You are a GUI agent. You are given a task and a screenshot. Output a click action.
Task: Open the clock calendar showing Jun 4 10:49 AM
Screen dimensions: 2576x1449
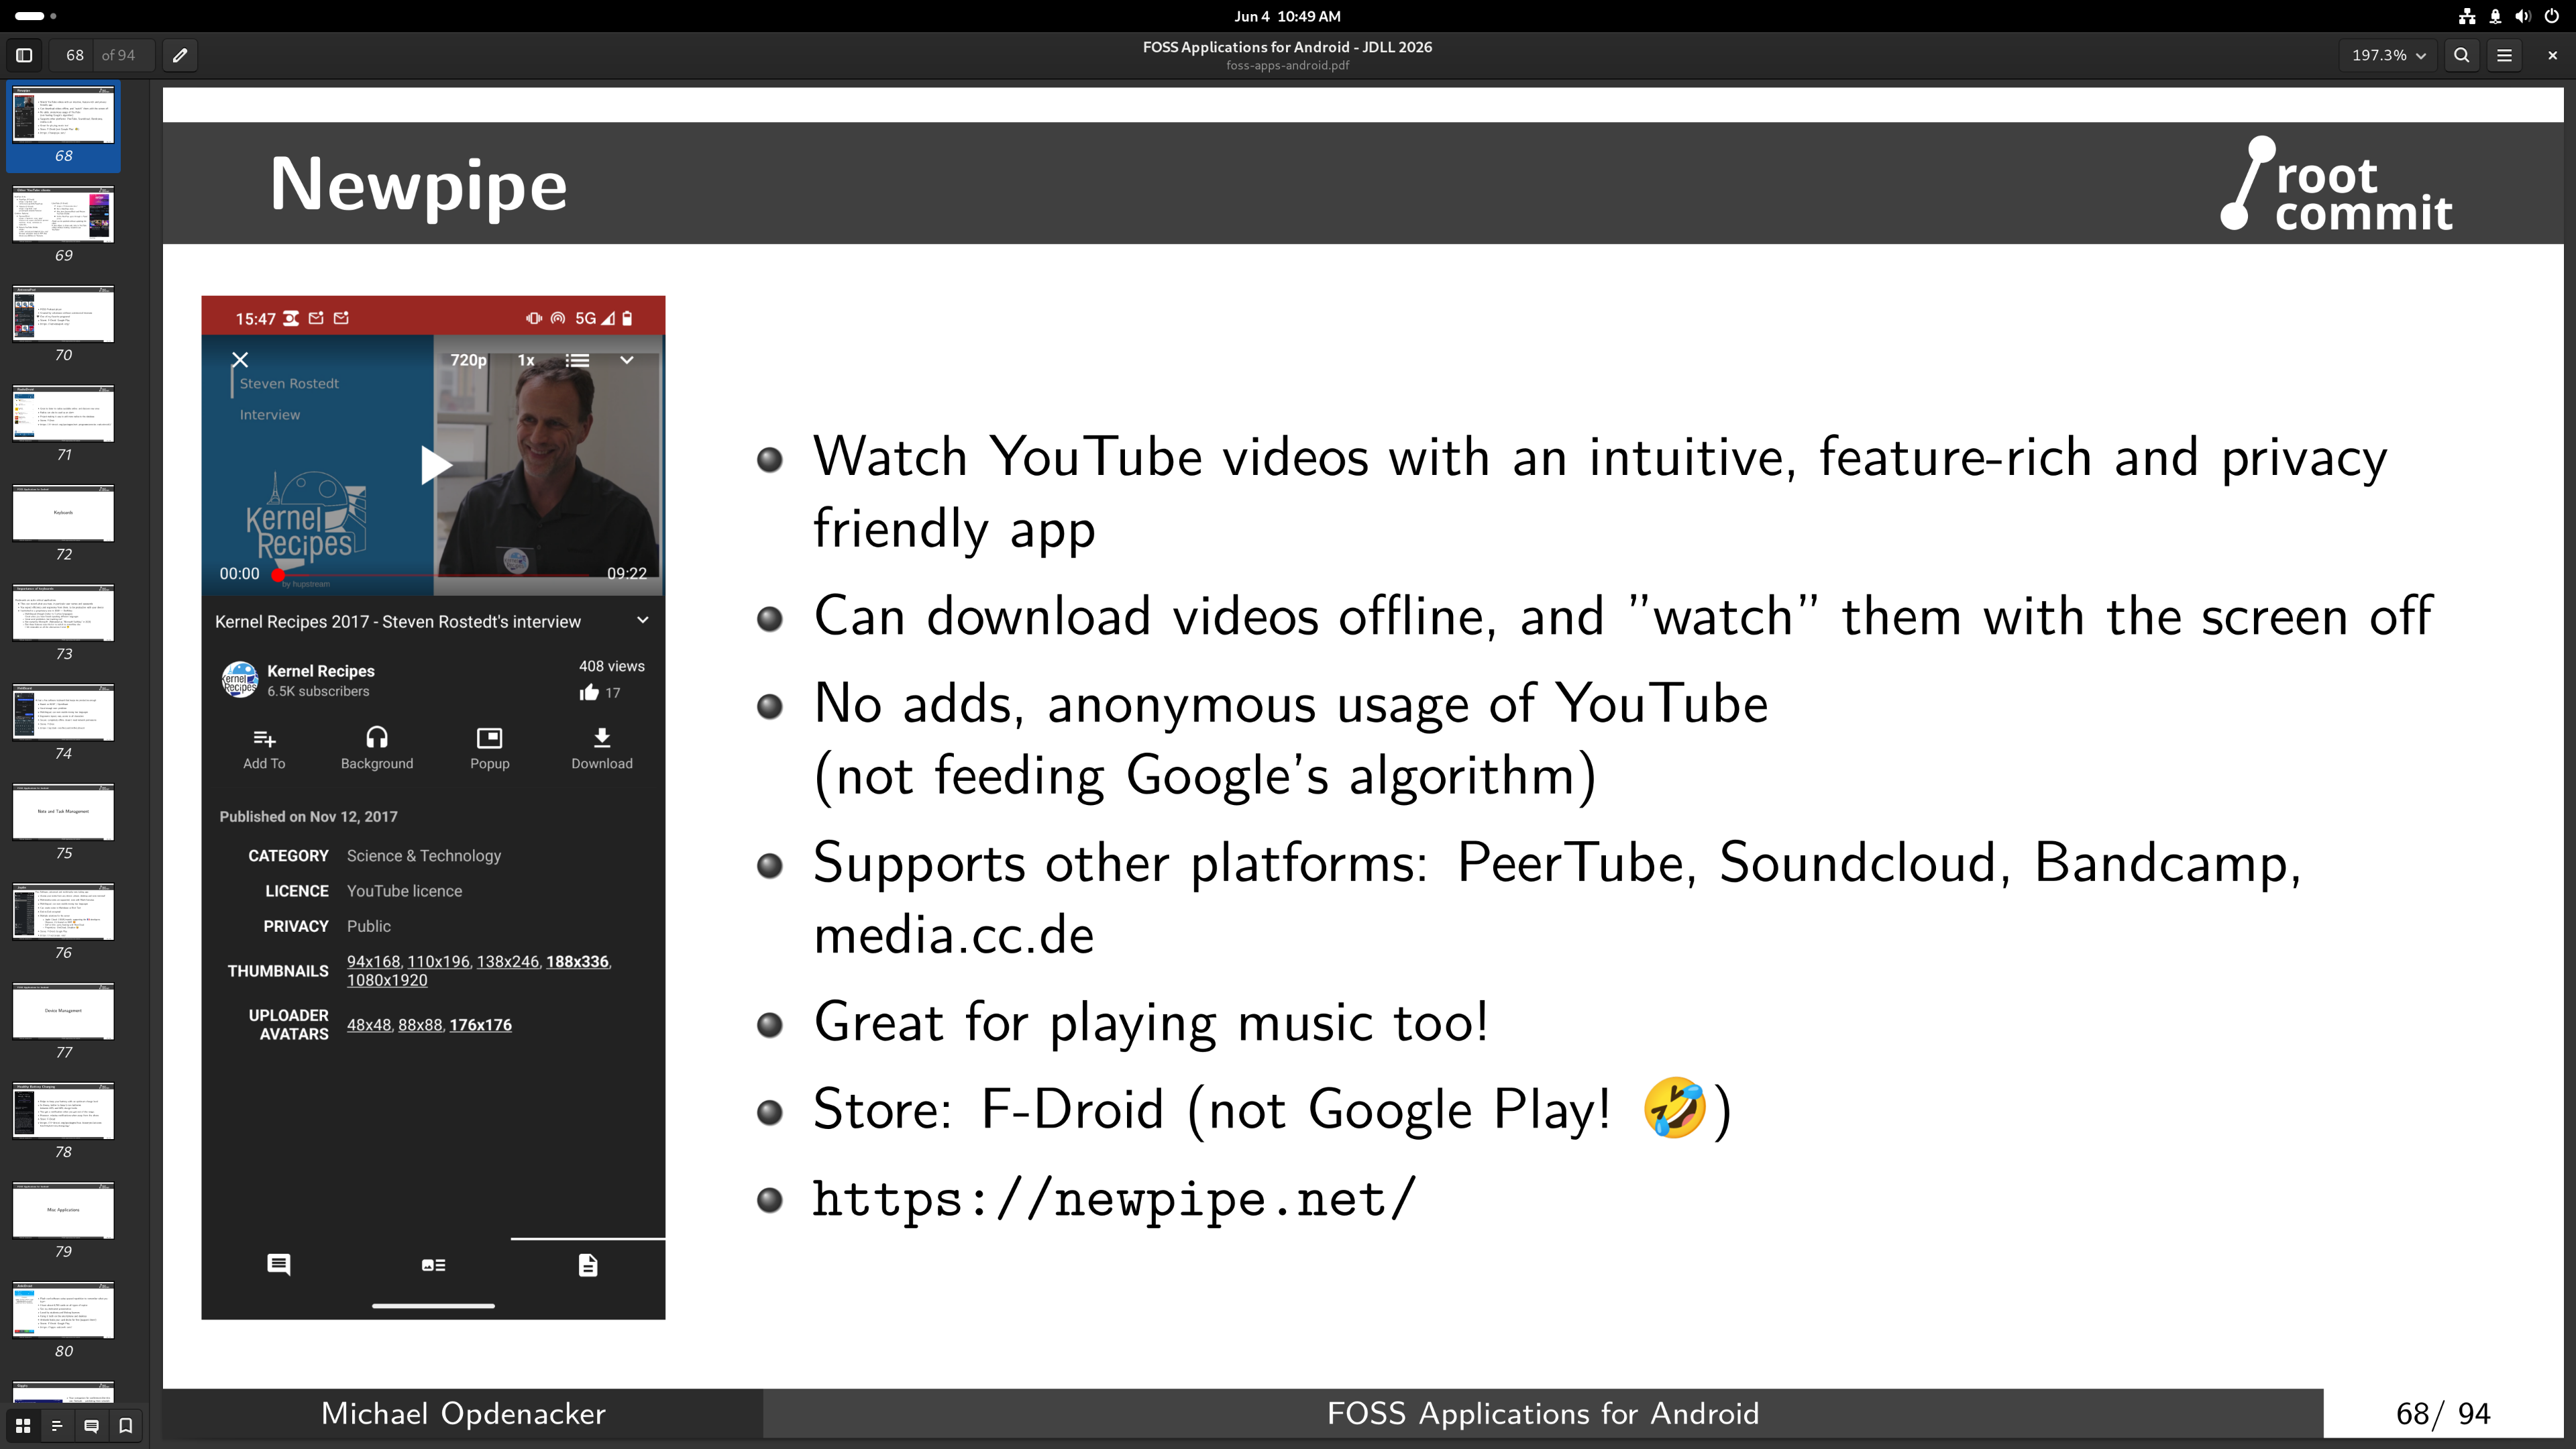(1287, 16)
